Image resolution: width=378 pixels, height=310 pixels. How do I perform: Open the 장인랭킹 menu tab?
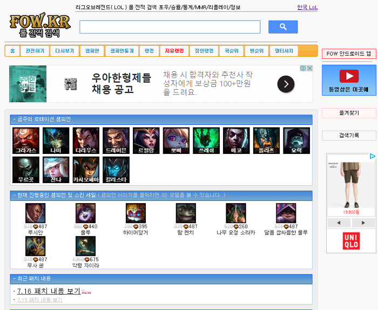204,51
